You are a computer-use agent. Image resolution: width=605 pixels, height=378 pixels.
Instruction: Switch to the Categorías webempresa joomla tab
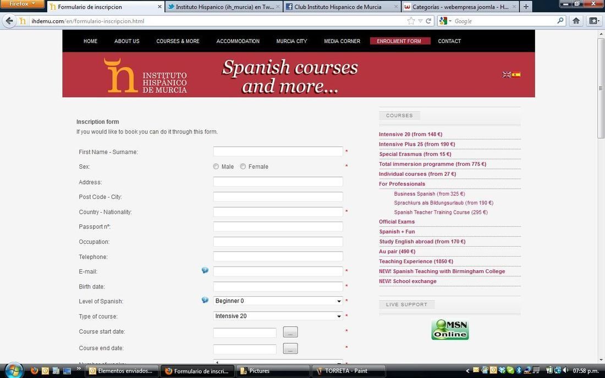[x=460, y=7]
